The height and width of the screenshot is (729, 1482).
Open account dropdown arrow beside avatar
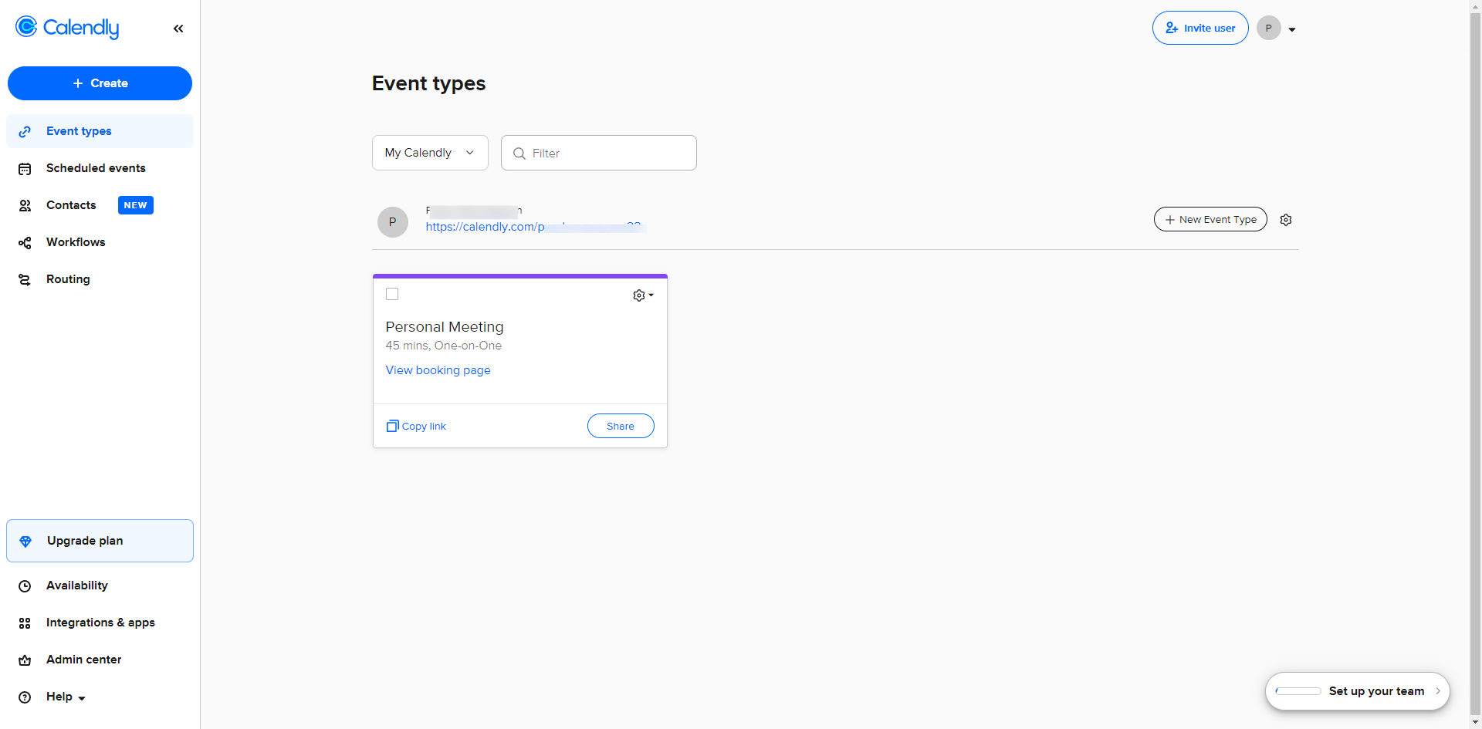(1292, 29)
